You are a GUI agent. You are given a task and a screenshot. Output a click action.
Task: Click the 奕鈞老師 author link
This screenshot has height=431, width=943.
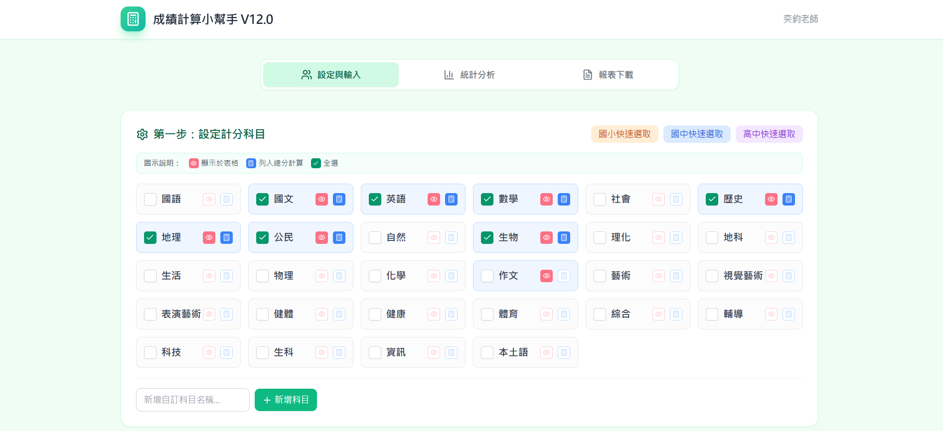pyautogui.click(x=800, y=19)
